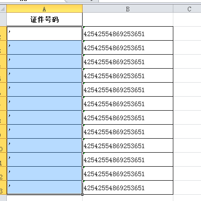This screenshot has width=201, height=201.
Task: Select cell B11 number 4254255486925365​1
Action: [x=128, y=159]
